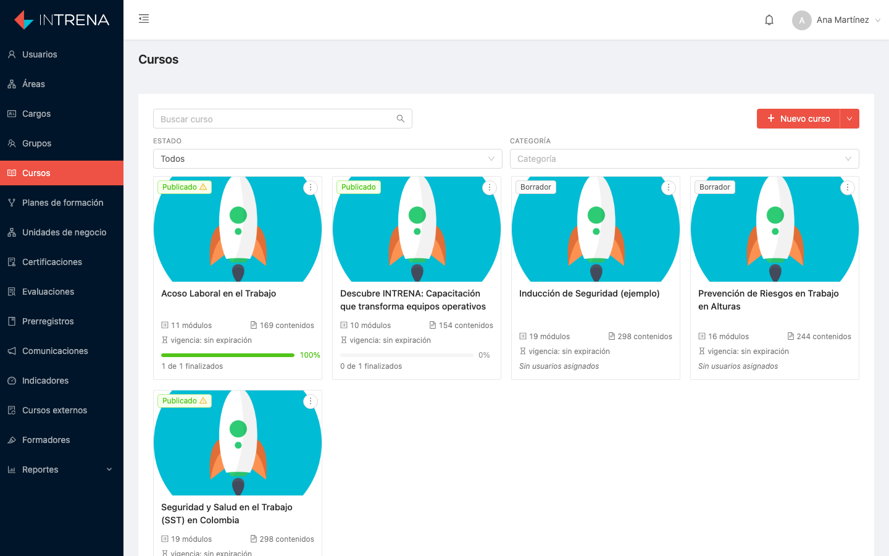Open notifications bell

point(769,20)
